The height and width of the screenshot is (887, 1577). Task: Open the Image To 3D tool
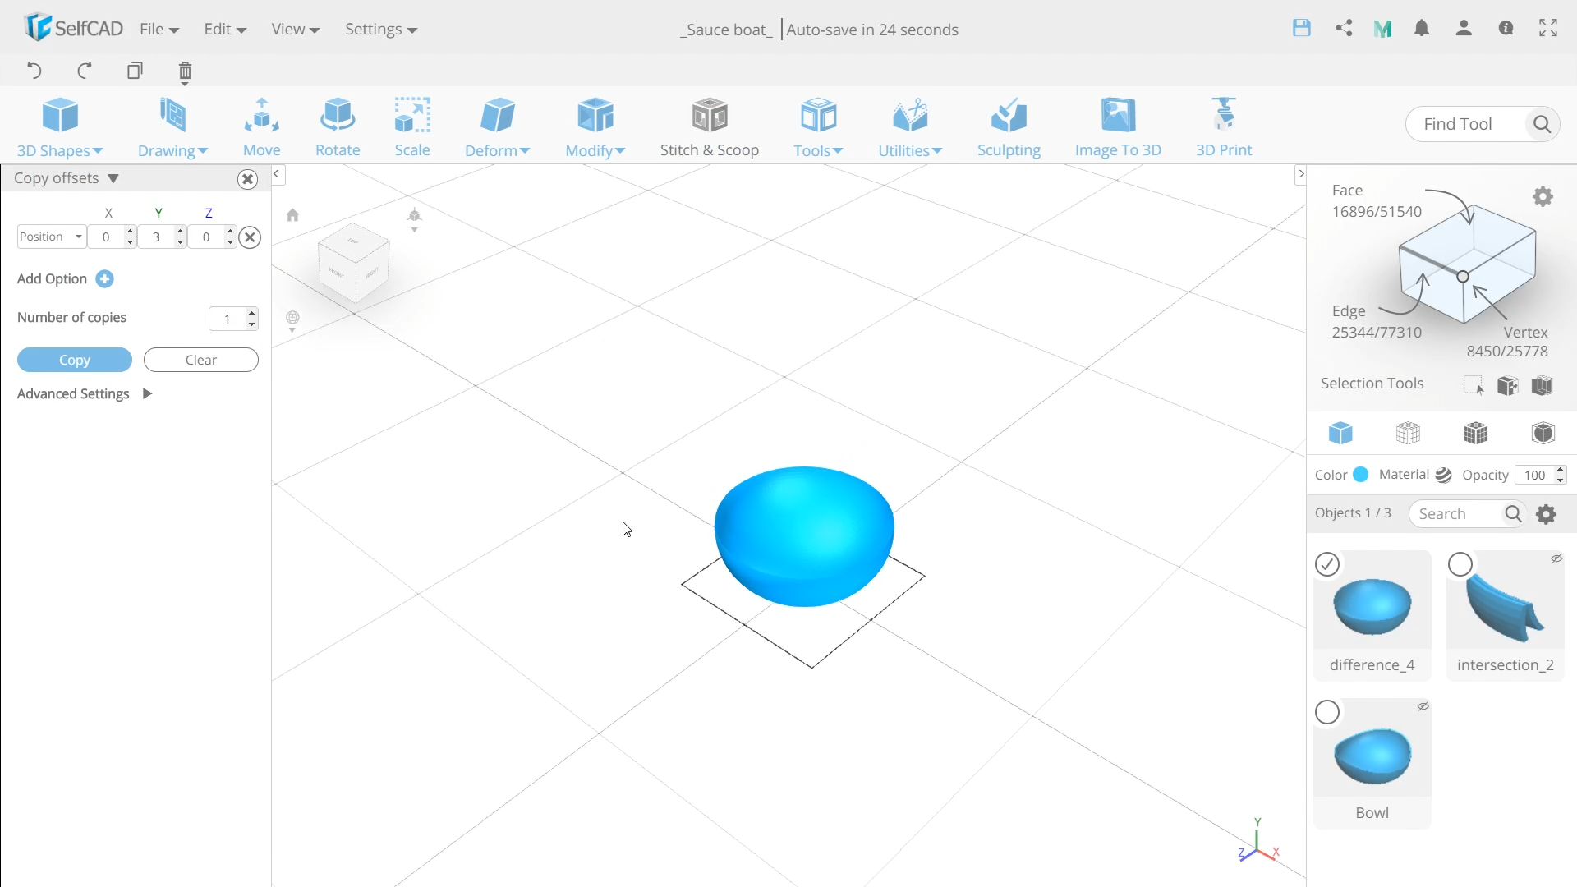pyautogui.click(x=1118, y=127)
